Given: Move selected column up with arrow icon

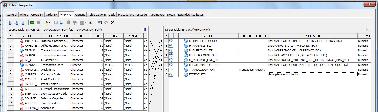Looking at the screenshot, I should (x=69, y=22).
